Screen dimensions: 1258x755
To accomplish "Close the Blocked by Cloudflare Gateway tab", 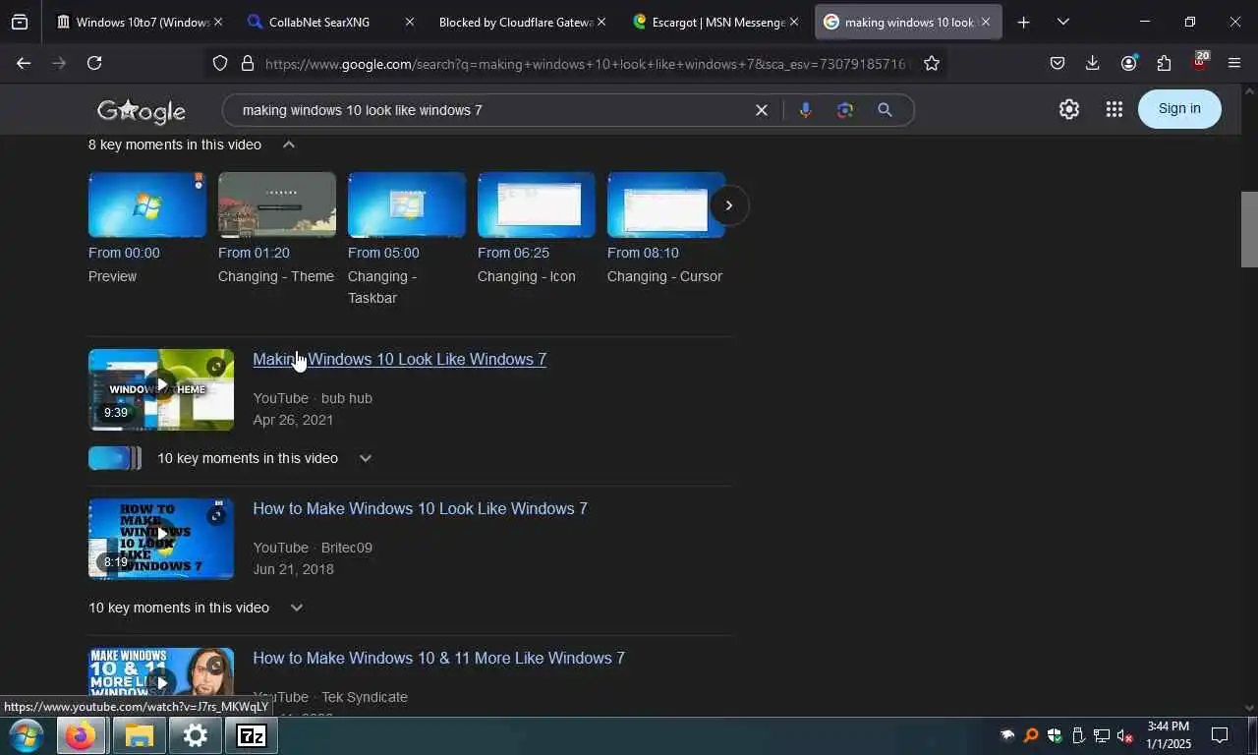I will click(601, 22).
